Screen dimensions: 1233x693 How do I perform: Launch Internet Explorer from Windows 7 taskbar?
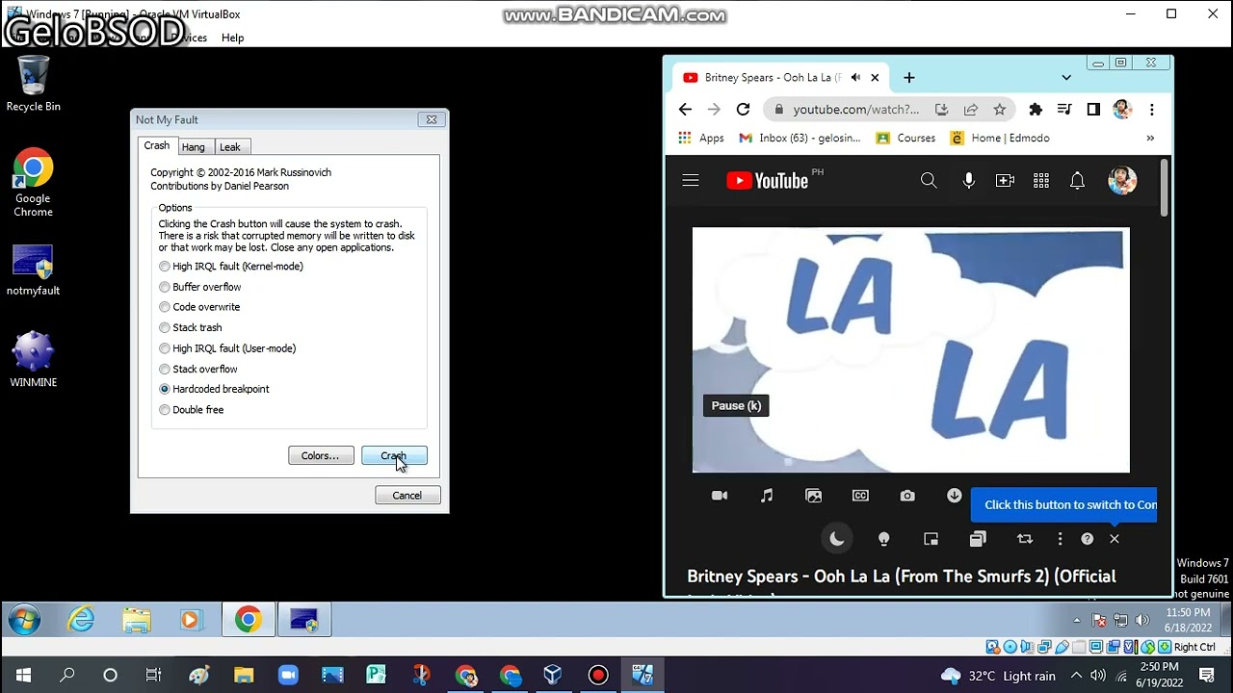[x=81, y=621]
